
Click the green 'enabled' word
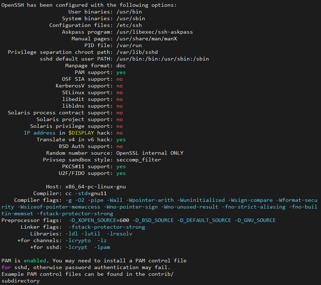pyautogui.click(x=35, y=261)
